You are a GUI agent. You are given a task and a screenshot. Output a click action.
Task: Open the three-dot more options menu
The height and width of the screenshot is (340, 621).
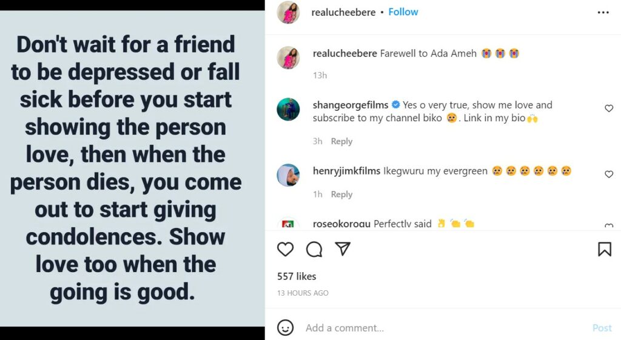tap(603, 13)
